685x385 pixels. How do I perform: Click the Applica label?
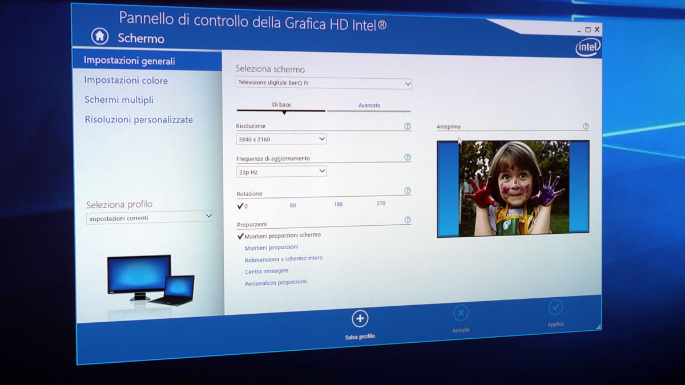tap(555, 324)
